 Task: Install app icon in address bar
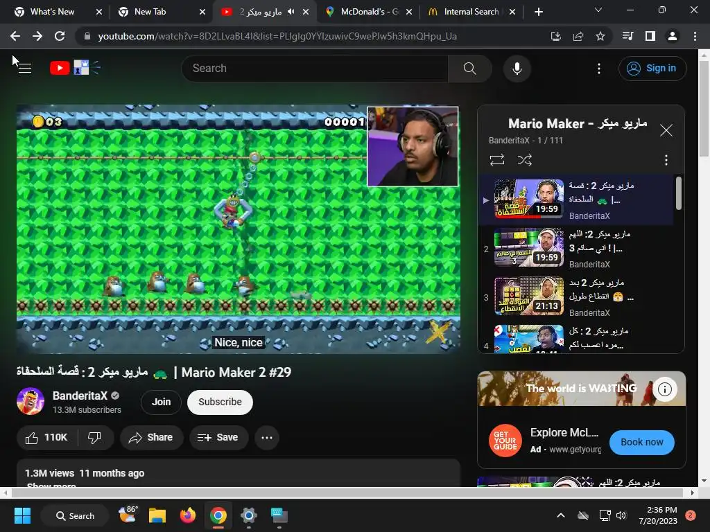[555, 36]
